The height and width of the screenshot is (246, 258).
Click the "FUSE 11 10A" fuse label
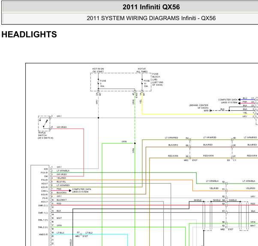coord(147,83)
